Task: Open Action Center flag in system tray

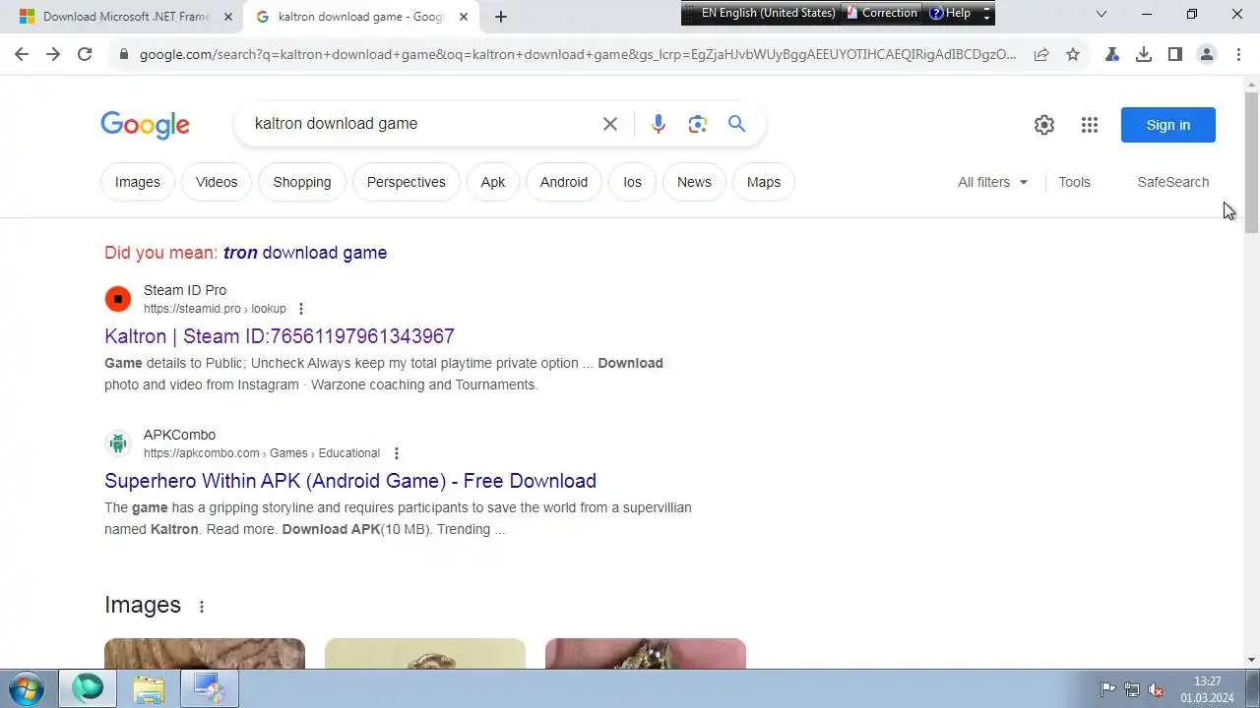Action: coord(1107,689)
